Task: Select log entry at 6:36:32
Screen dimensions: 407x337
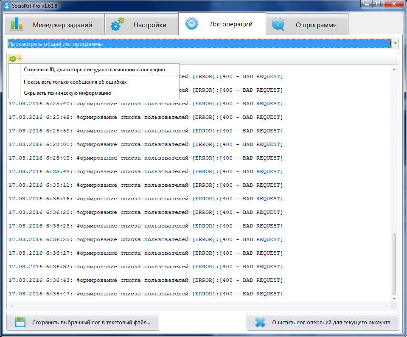Action: point(146,267)
